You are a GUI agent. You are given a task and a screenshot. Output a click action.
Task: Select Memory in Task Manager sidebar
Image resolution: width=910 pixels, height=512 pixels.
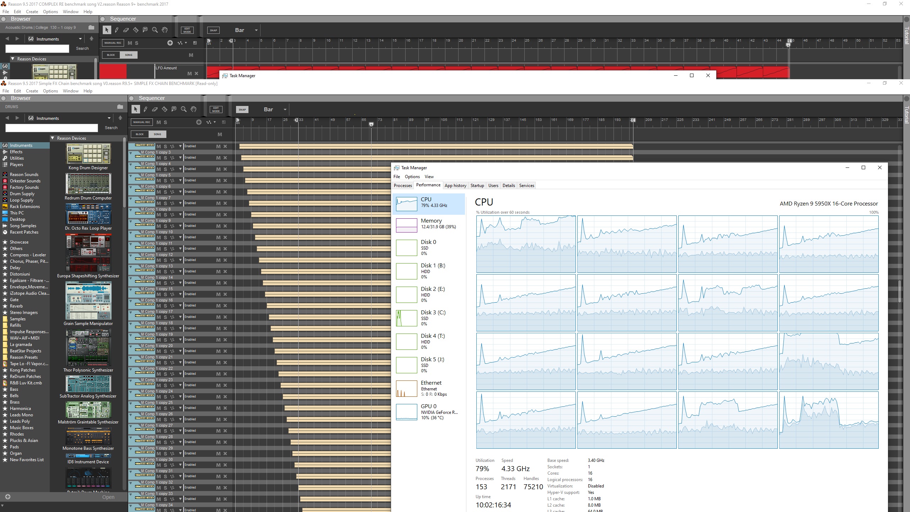[x=429, y=225]
